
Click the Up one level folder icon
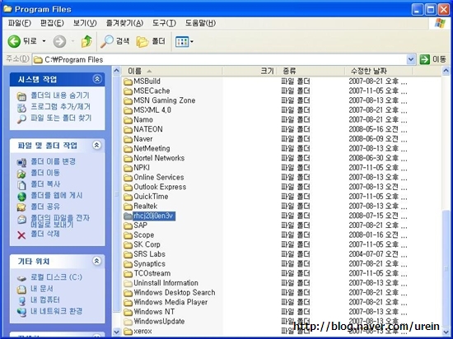pos(86,41)
